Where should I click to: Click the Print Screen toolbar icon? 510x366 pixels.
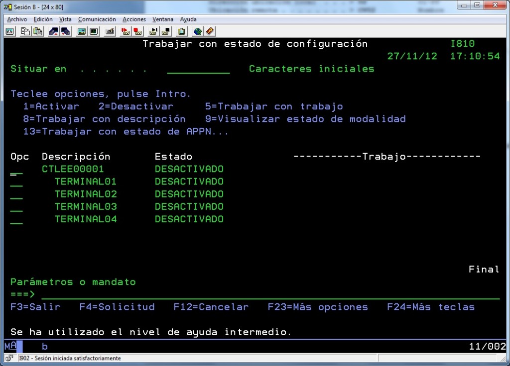(x=10, y=31)
